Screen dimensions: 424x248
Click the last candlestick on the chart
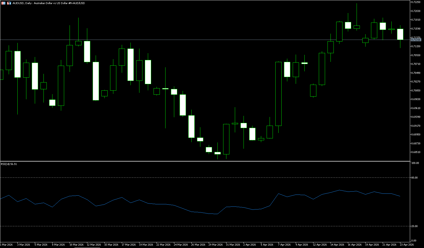point(400,34)
